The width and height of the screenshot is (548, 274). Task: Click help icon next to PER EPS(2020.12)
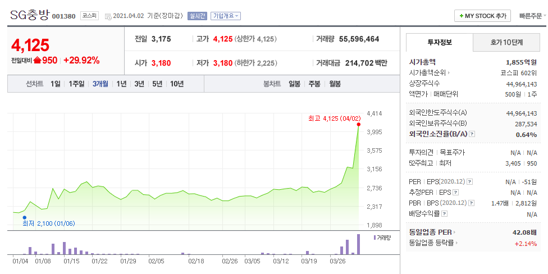click(x=470, y=182)
